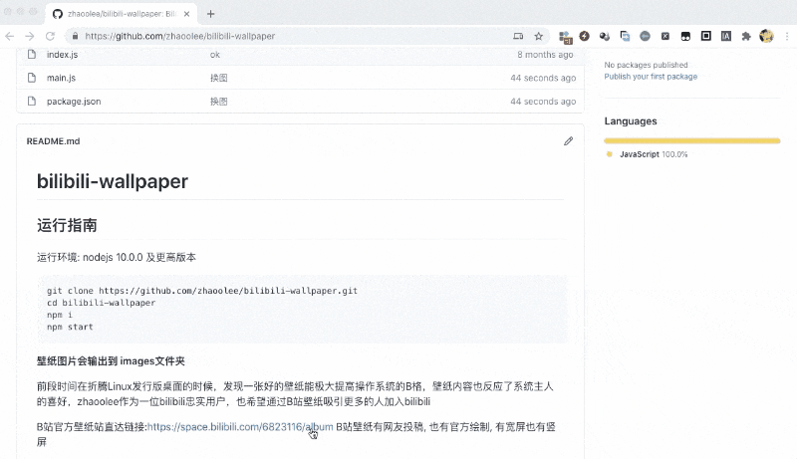Close the zhaoolee/bilibili-wallpaper tab

click(x=186, y=14)
